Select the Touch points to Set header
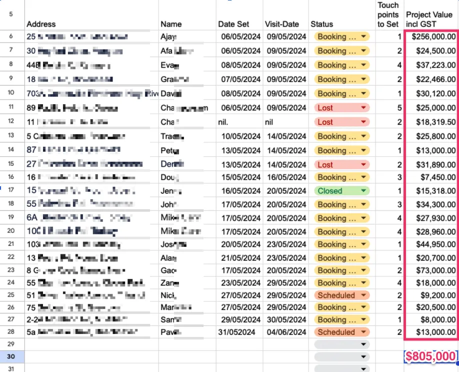The image size is (459, 372). (x=389, y=15)
